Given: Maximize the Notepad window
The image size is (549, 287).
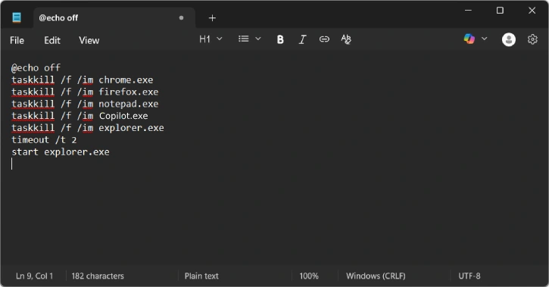Looking at the screenshot, I should click(500, 11).
